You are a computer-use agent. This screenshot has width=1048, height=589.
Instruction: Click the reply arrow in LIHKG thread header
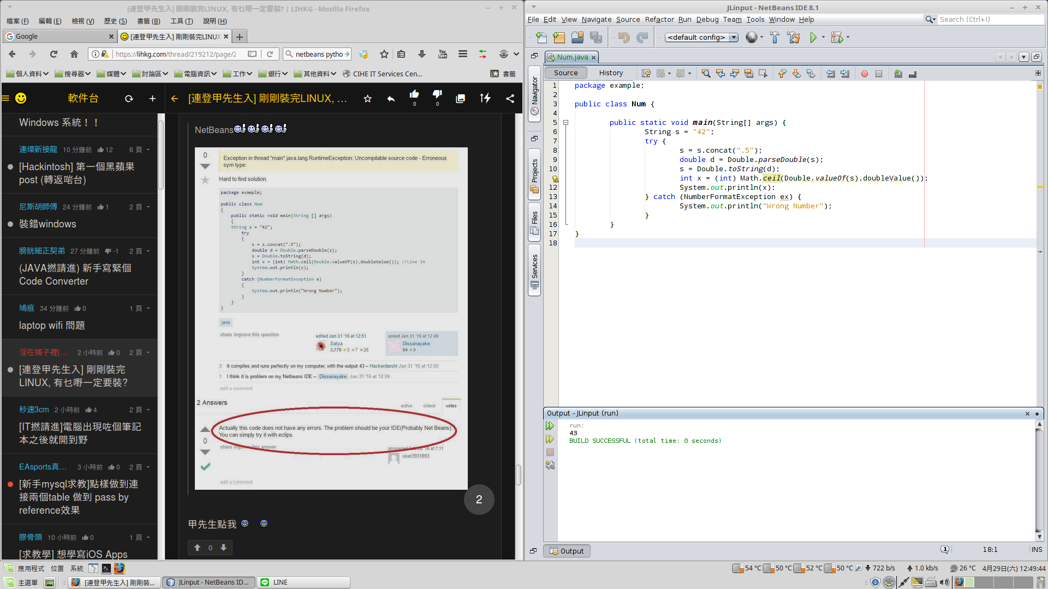click(391, 99)
